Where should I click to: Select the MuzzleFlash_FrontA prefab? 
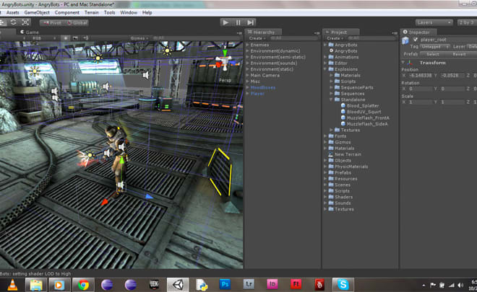click(368, 118)
